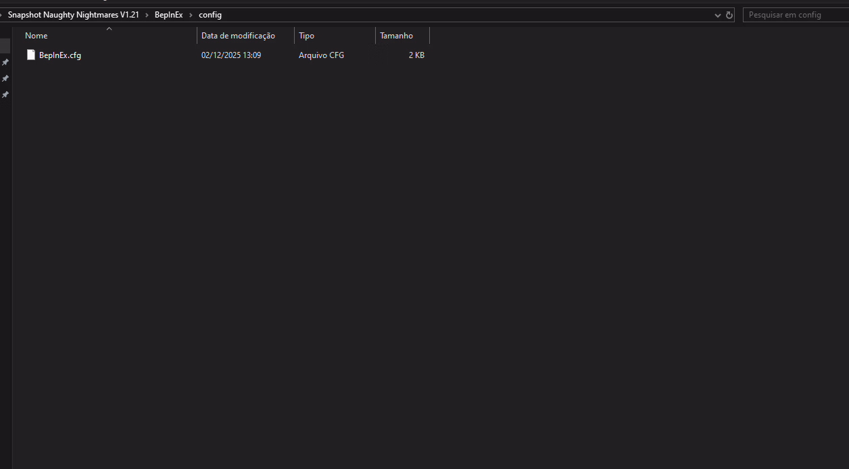Screen dimensions: 849x469
Task: Expand the chevron right before config breadcrumb
Action: [191, 15]
